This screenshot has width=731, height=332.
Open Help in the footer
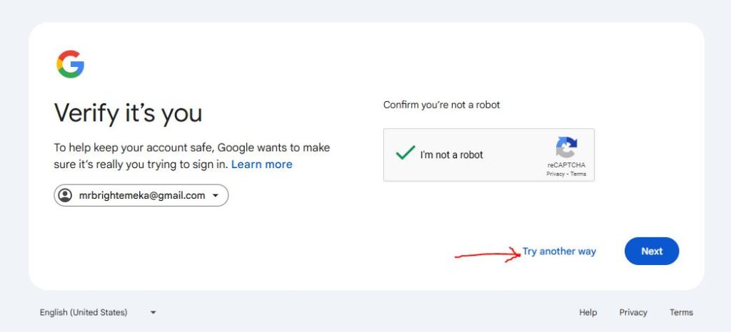tap(588, 313)
